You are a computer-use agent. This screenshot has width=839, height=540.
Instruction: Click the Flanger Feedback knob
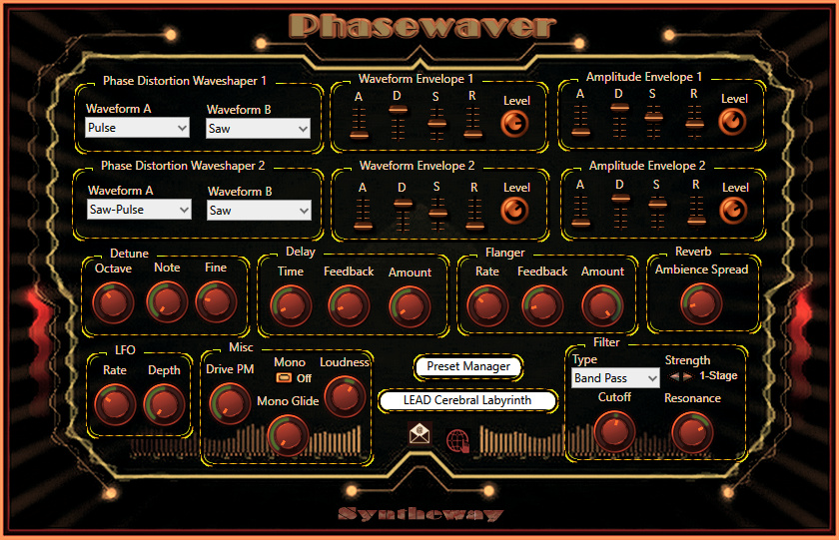pyautogui.click(x=542, y=306)
